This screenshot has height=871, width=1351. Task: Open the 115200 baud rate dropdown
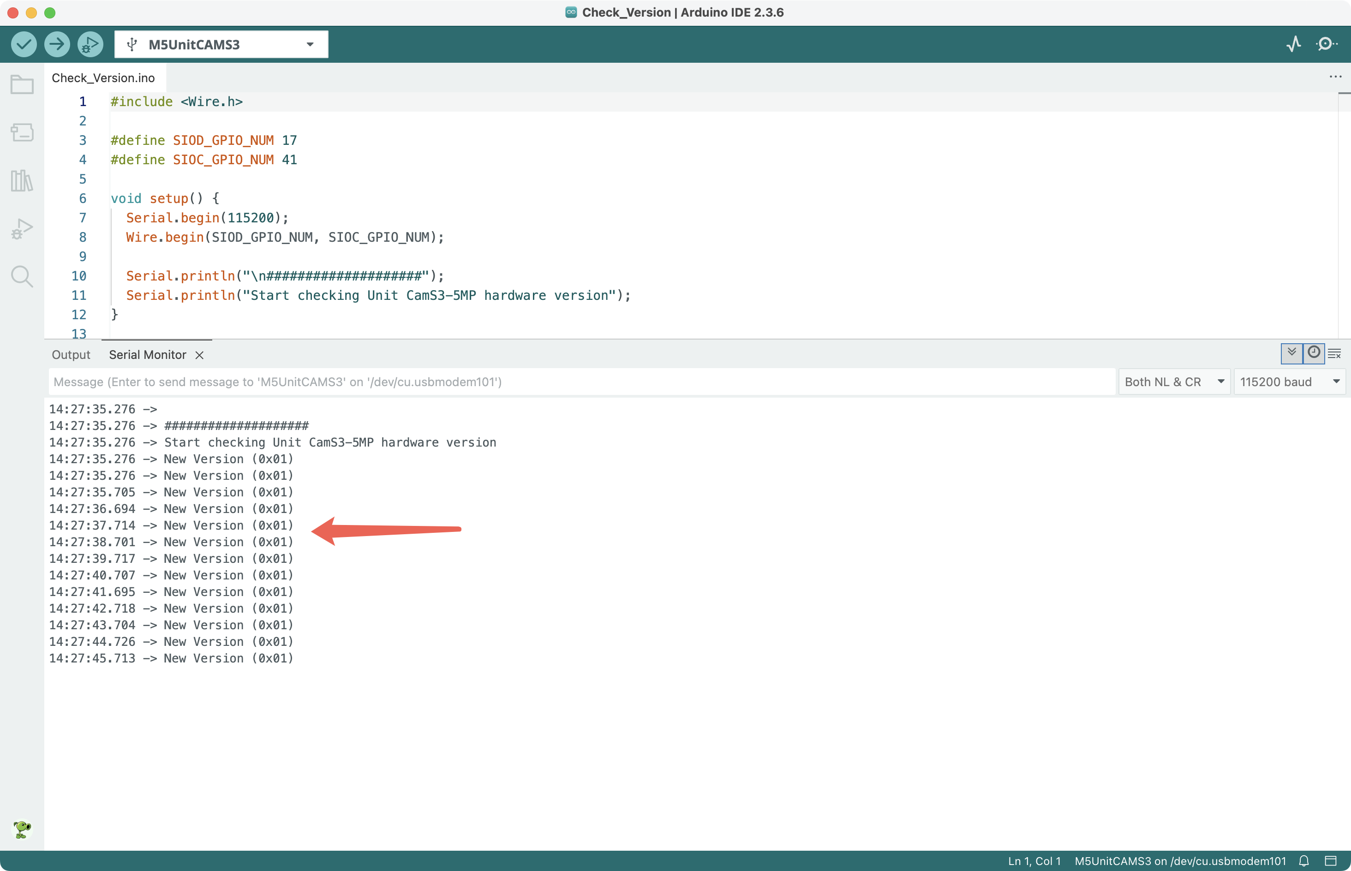point(1289,382)
